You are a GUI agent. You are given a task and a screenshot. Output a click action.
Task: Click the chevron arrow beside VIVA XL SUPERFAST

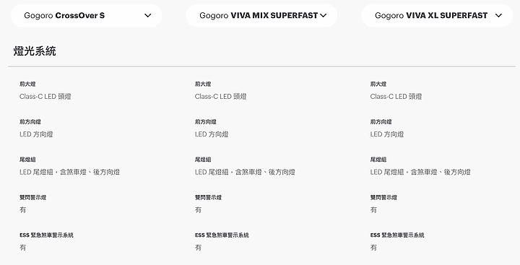click(498, 16)
